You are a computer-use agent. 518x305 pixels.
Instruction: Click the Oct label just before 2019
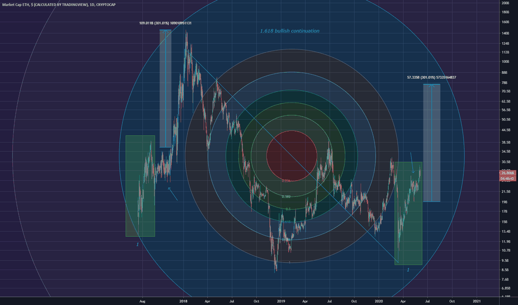256,301
